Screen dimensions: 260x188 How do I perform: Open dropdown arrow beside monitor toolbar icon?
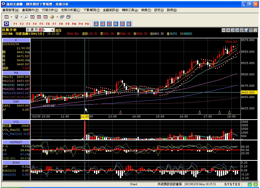21,17
